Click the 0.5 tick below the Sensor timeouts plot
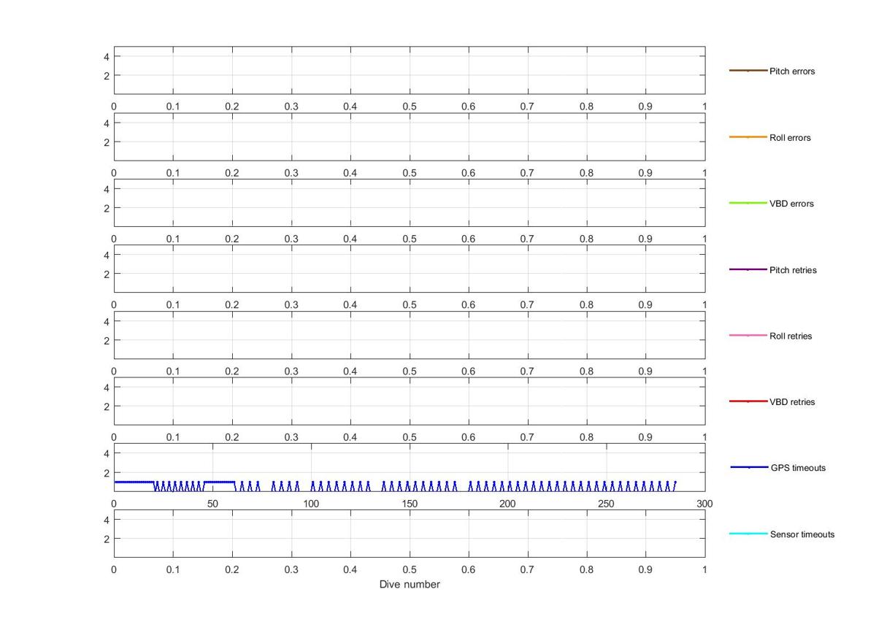876x627 pixels. point(410,569)
